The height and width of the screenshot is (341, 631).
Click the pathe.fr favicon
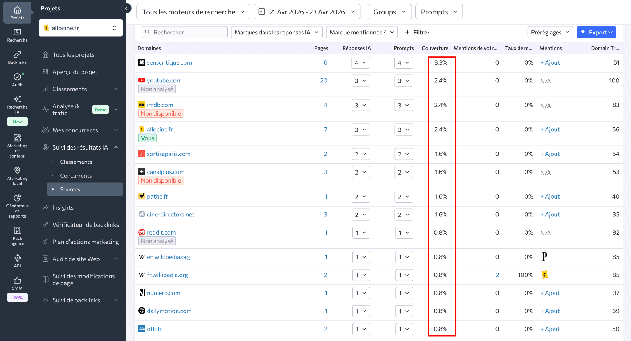142,196
